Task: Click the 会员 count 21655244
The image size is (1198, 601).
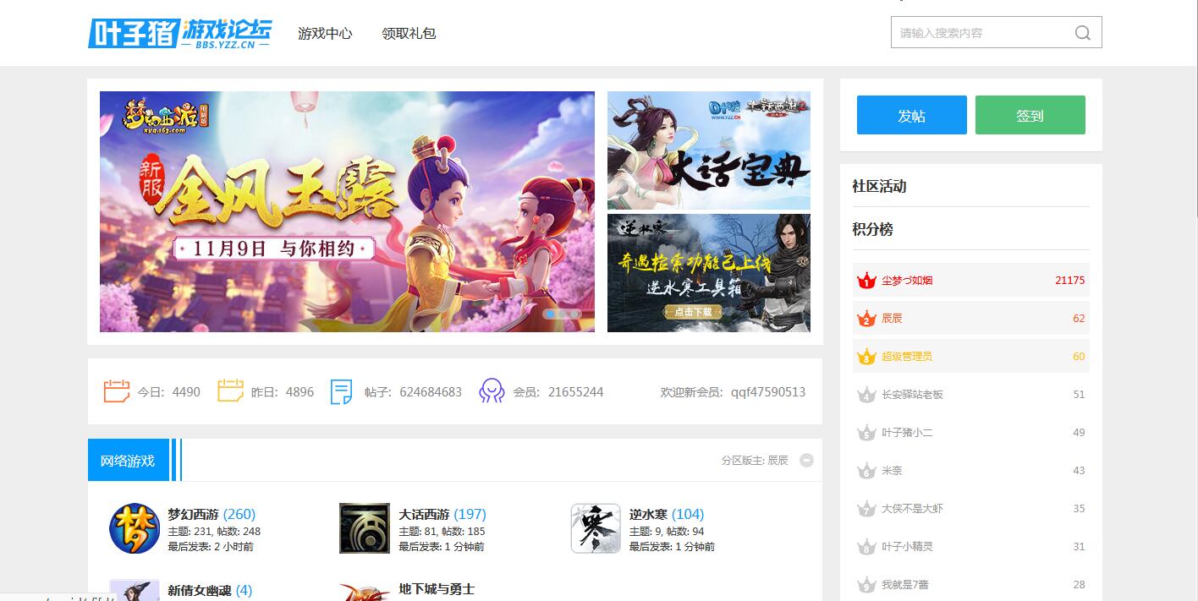Action: [575, 392]
